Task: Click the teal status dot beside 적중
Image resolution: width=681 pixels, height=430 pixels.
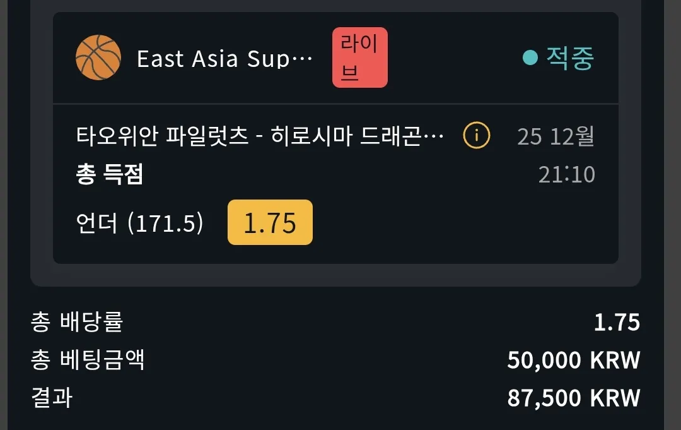Action: pos(530,57)
